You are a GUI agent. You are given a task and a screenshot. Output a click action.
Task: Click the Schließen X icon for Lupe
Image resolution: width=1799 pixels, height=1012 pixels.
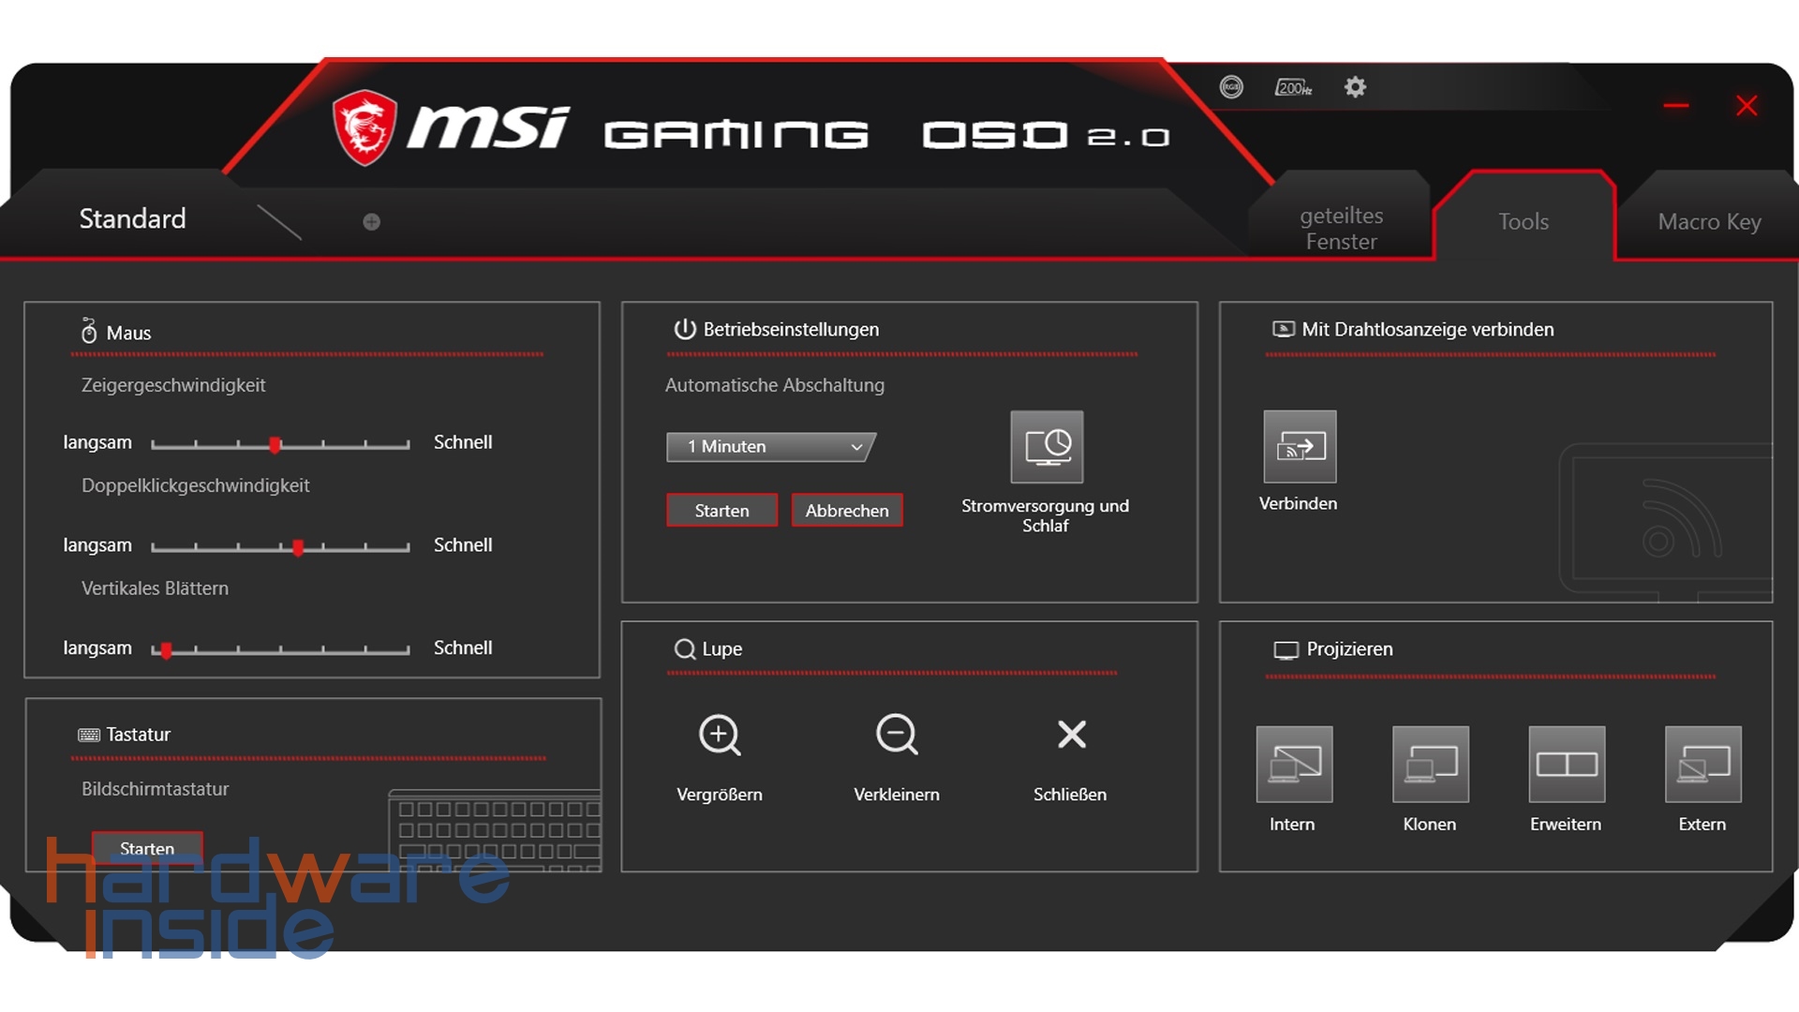click(1072, 735)
